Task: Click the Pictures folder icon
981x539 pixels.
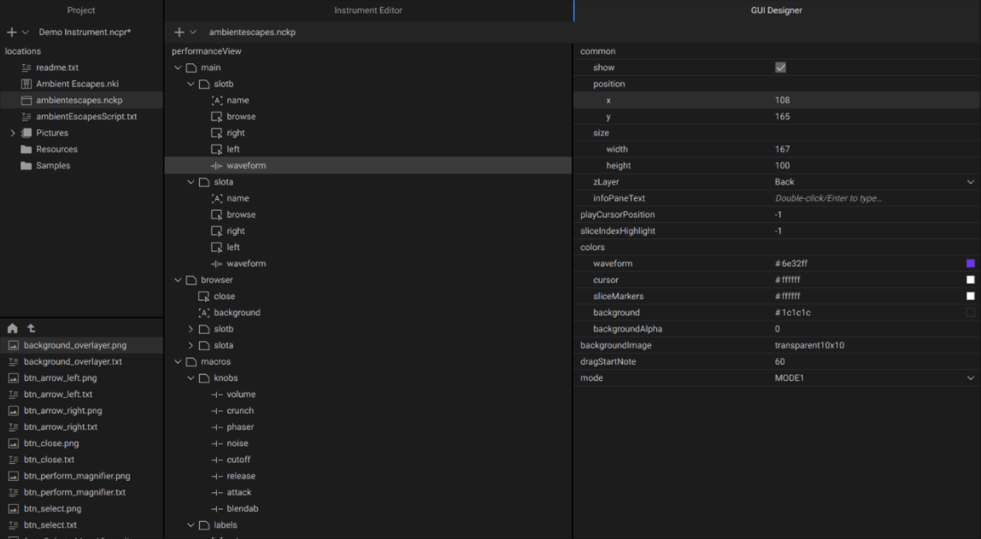Action: pyautogui.click(x=26, y=133)
